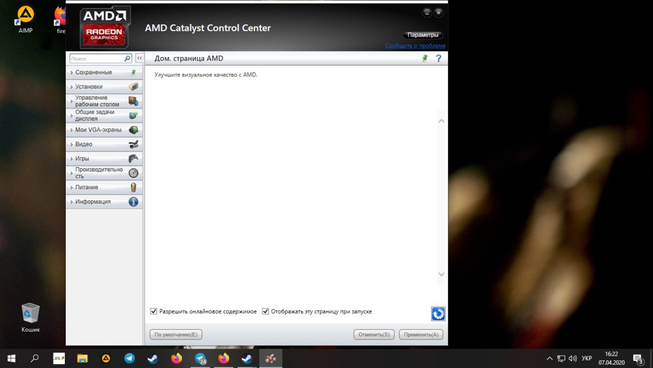Screen dimensions: 653x368
Task: Expand the Игры section chevron
Action: pyautogui.click(x=71, y=159)
